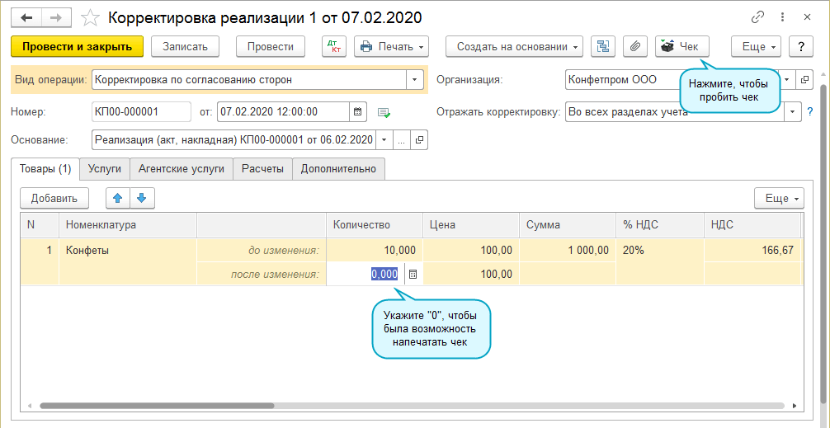Open the document structure (linked documents) icon
The height and width of the screenshot is (428, 830).
click(603, 47)
